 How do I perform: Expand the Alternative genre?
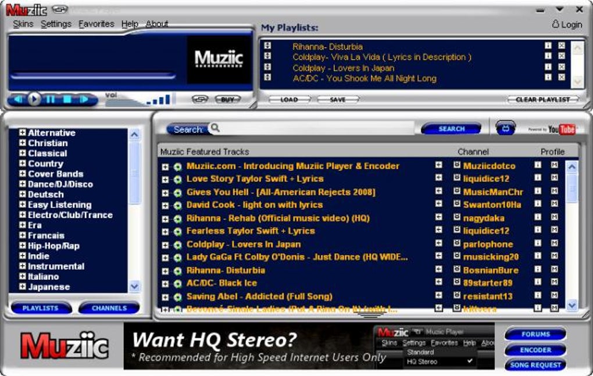click(x=23, y=132)
